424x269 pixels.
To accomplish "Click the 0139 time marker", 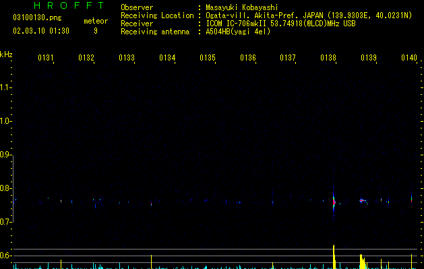I will 369,58.
